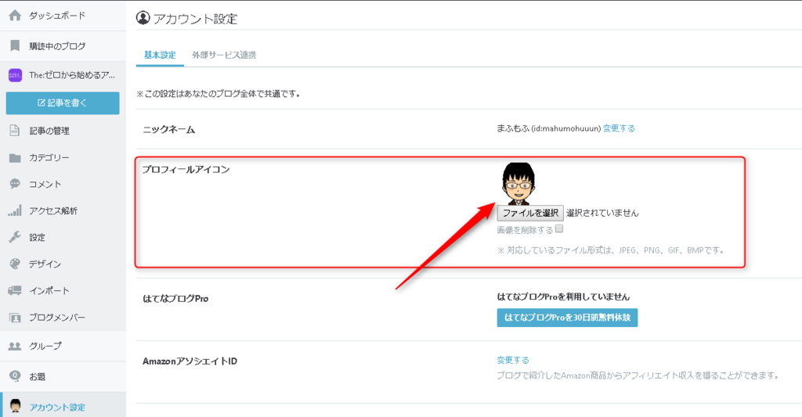
Task: Click the note about blog-wide settings
Action: click(219, 94)
